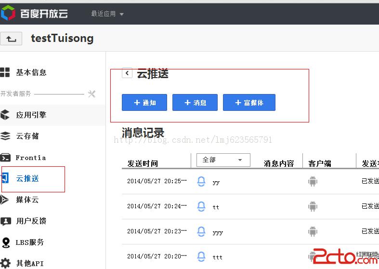Click message content yy
This screenshot has height=269, width=379.
pyautogui.click(x=216, y=183)
